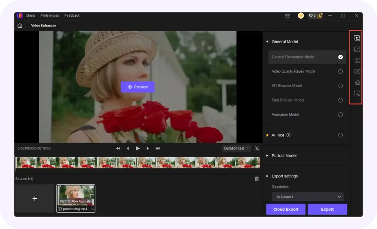
Task: Click the Home icon
Action: pyautogui.click(x=20, y=26)
